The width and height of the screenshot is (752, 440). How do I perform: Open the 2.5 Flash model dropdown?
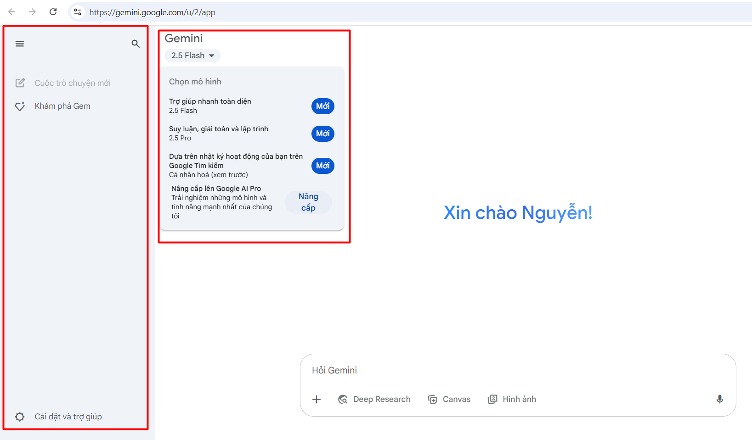click(x=192, y=56)
